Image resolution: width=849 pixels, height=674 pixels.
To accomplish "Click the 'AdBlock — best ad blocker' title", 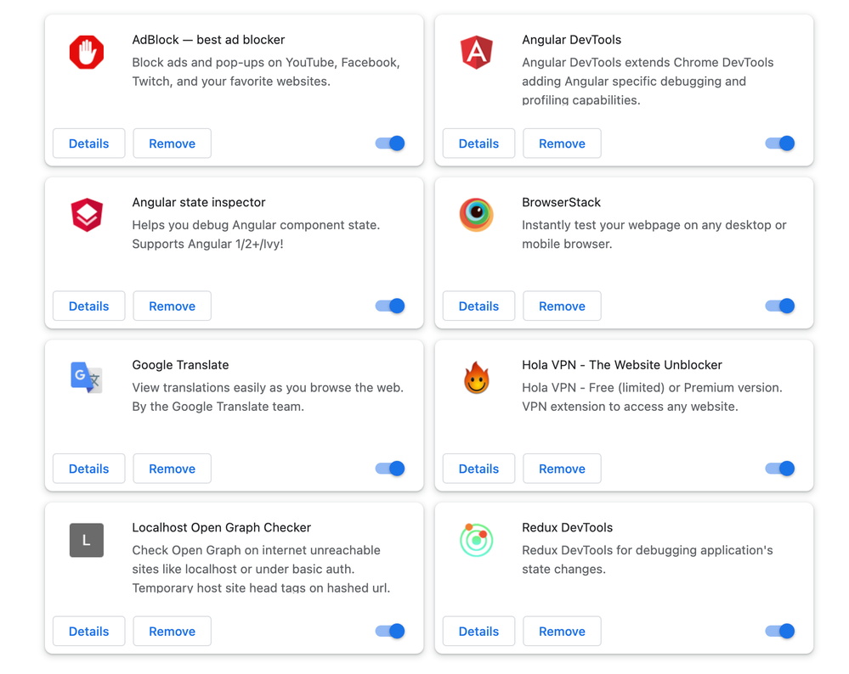I will click(208, 40).
